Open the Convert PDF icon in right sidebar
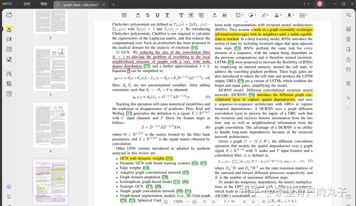356x206 pixels. [348, 39]
